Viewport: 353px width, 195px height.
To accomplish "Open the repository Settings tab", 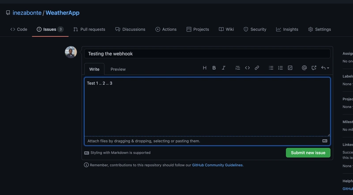I will click(319, 29).
